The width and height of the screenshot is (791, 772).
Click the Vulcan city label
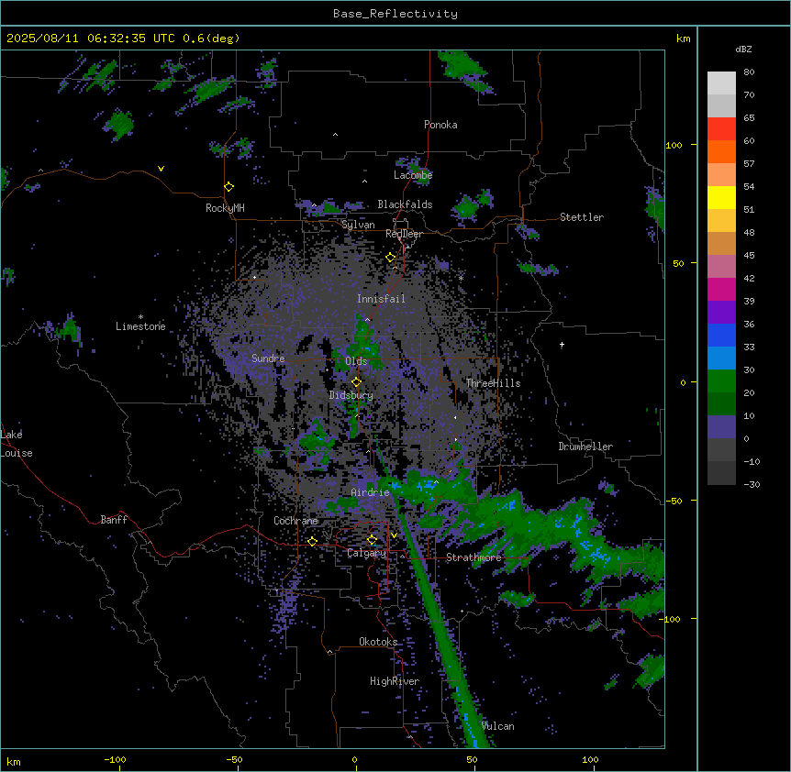[498, 726]
